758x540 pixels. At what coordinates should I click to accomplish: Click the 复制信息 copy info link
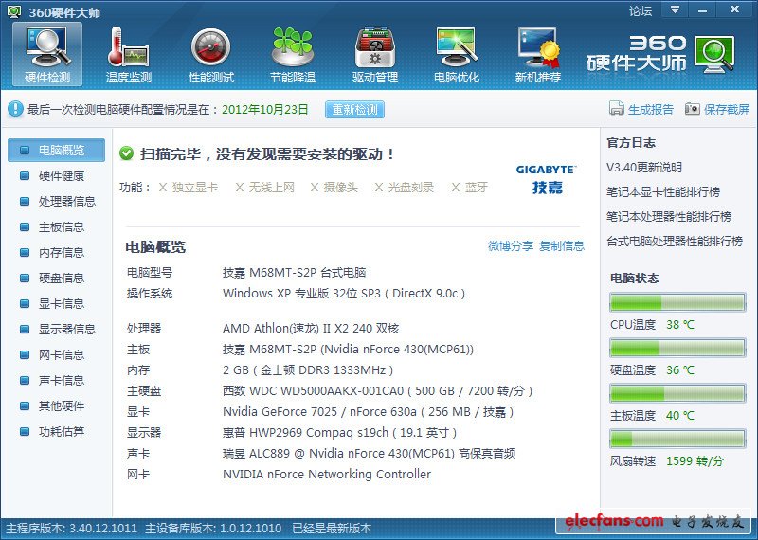(562, 246)
